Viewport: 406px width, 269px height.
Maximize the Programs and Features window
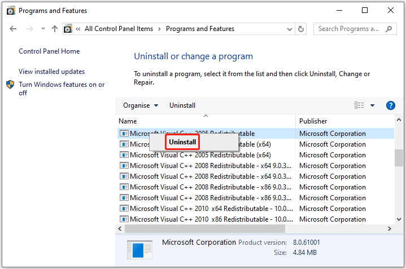point(365,10)
